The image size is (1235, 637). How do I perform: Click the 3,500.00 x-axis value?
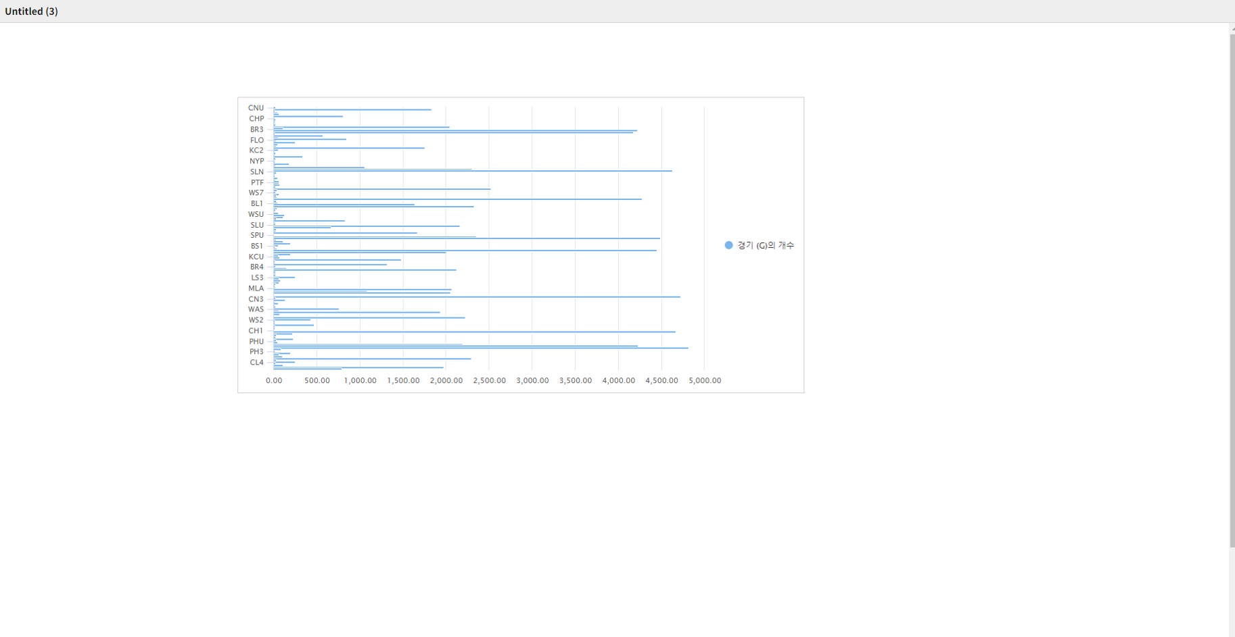click(x=576, y=381)
